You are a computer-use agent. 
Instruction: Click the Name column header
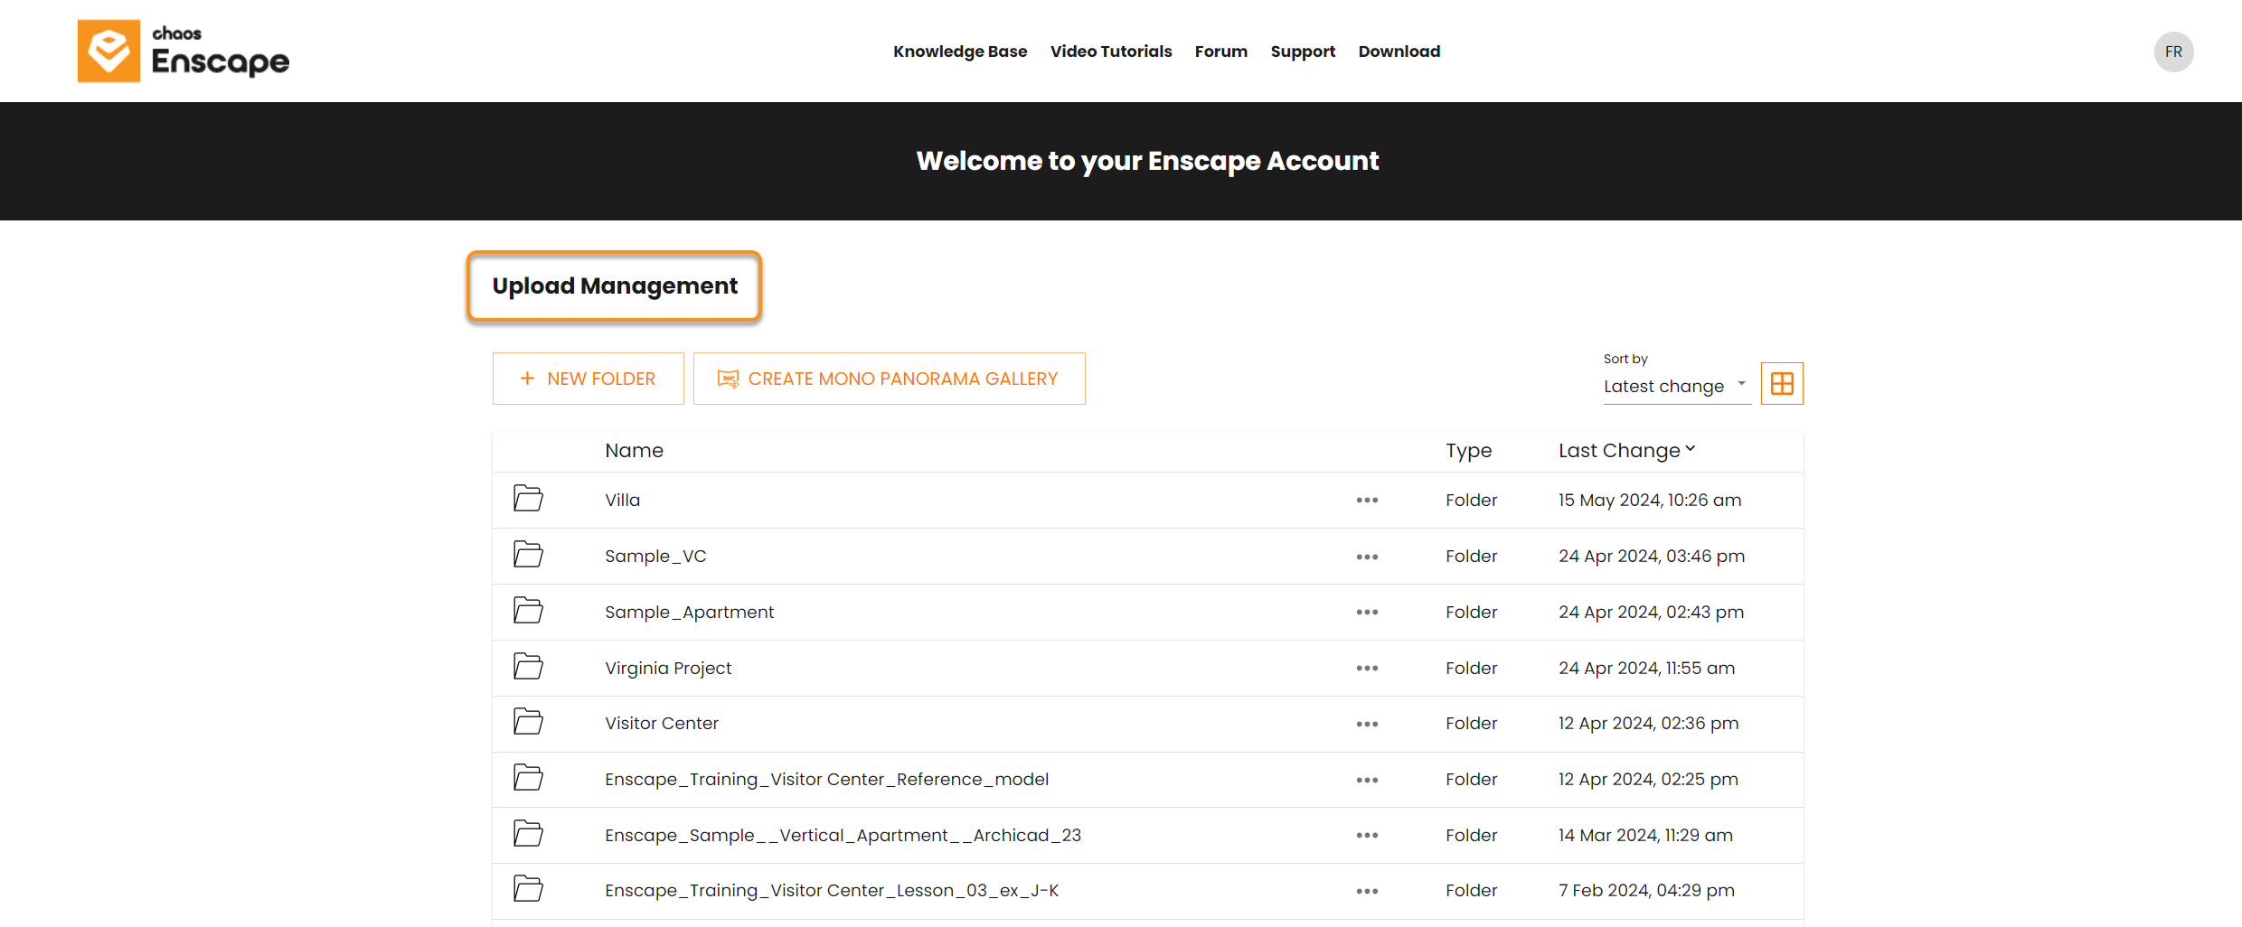point(634,450)
